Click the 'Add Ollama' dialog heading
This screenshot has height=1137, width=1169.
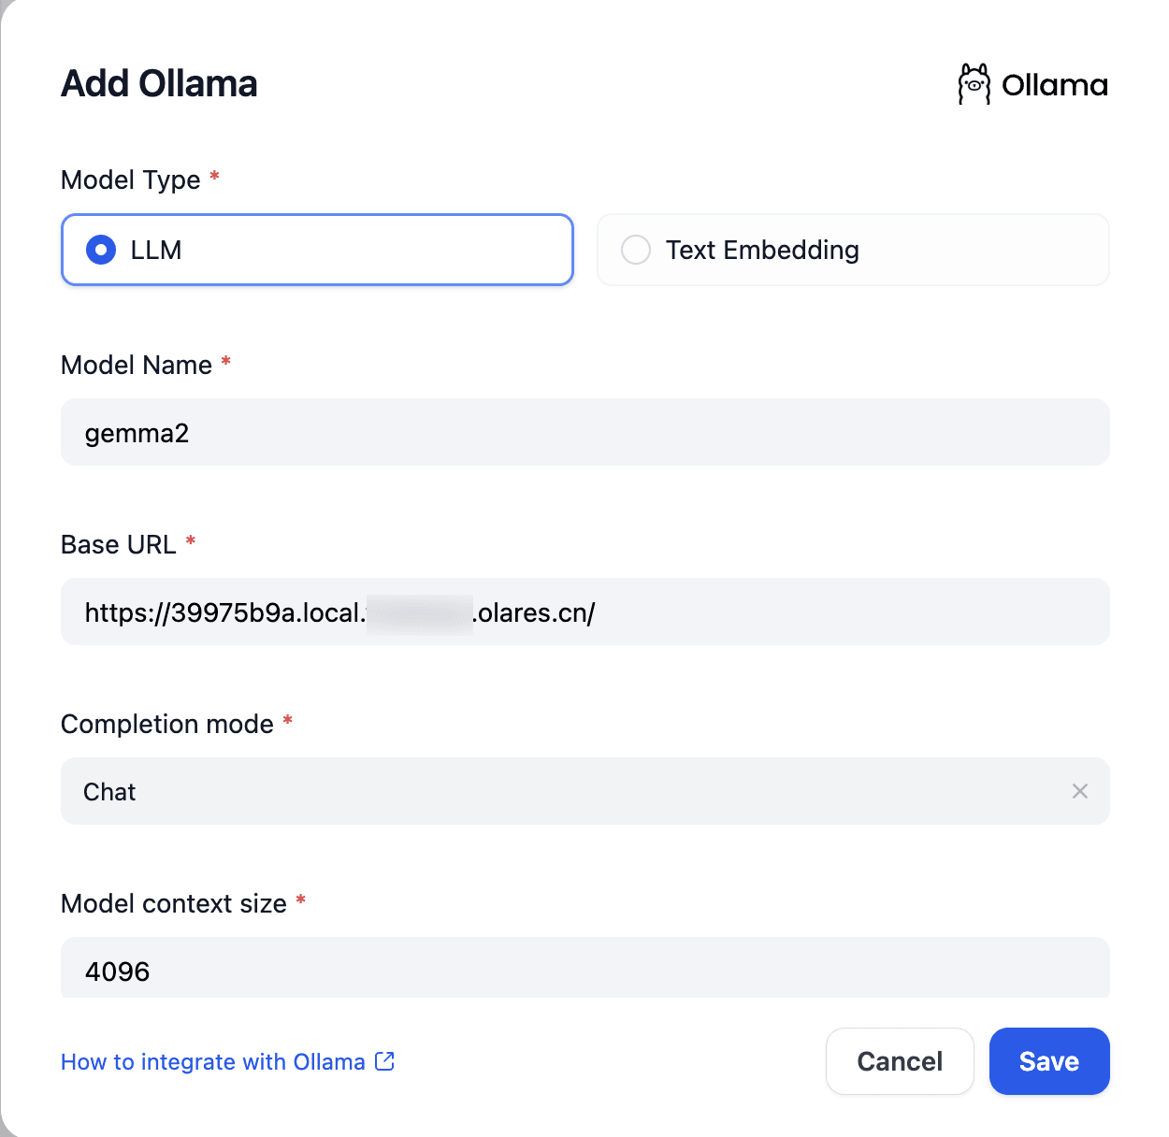point(159,84)
